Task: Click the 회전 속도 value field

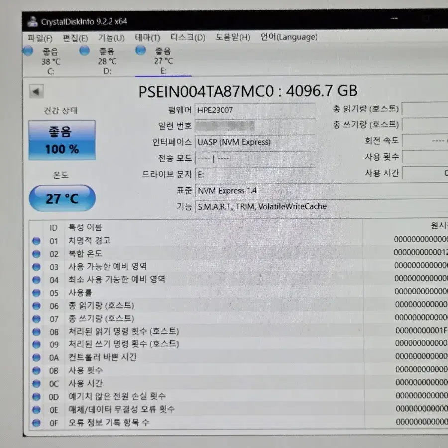Action: (x=425, y=140)
